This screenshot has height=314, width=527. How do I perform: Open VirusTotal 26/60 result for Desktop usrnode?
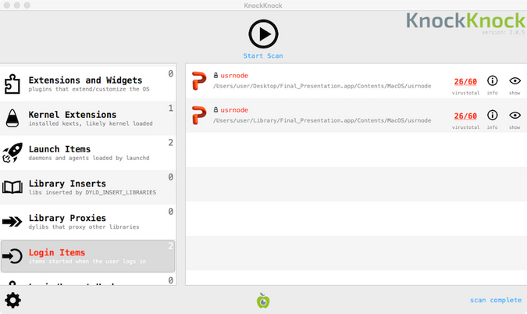pos(465,82)
